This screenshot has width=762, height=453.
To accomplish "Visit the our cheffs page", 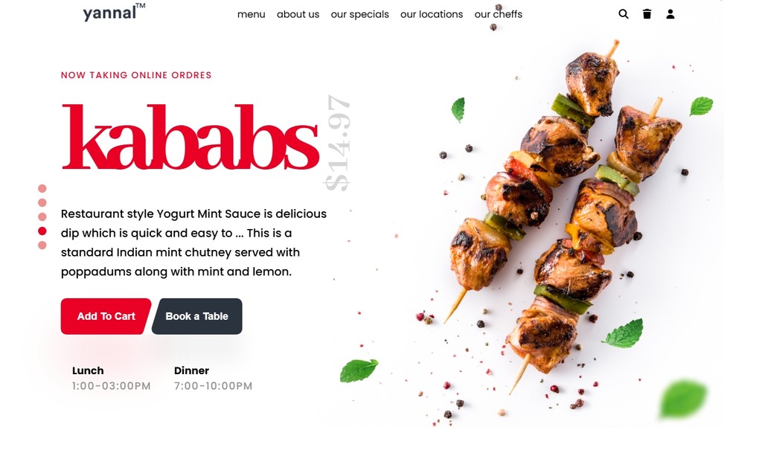I will pyautogui.click(x=498, y=15).
